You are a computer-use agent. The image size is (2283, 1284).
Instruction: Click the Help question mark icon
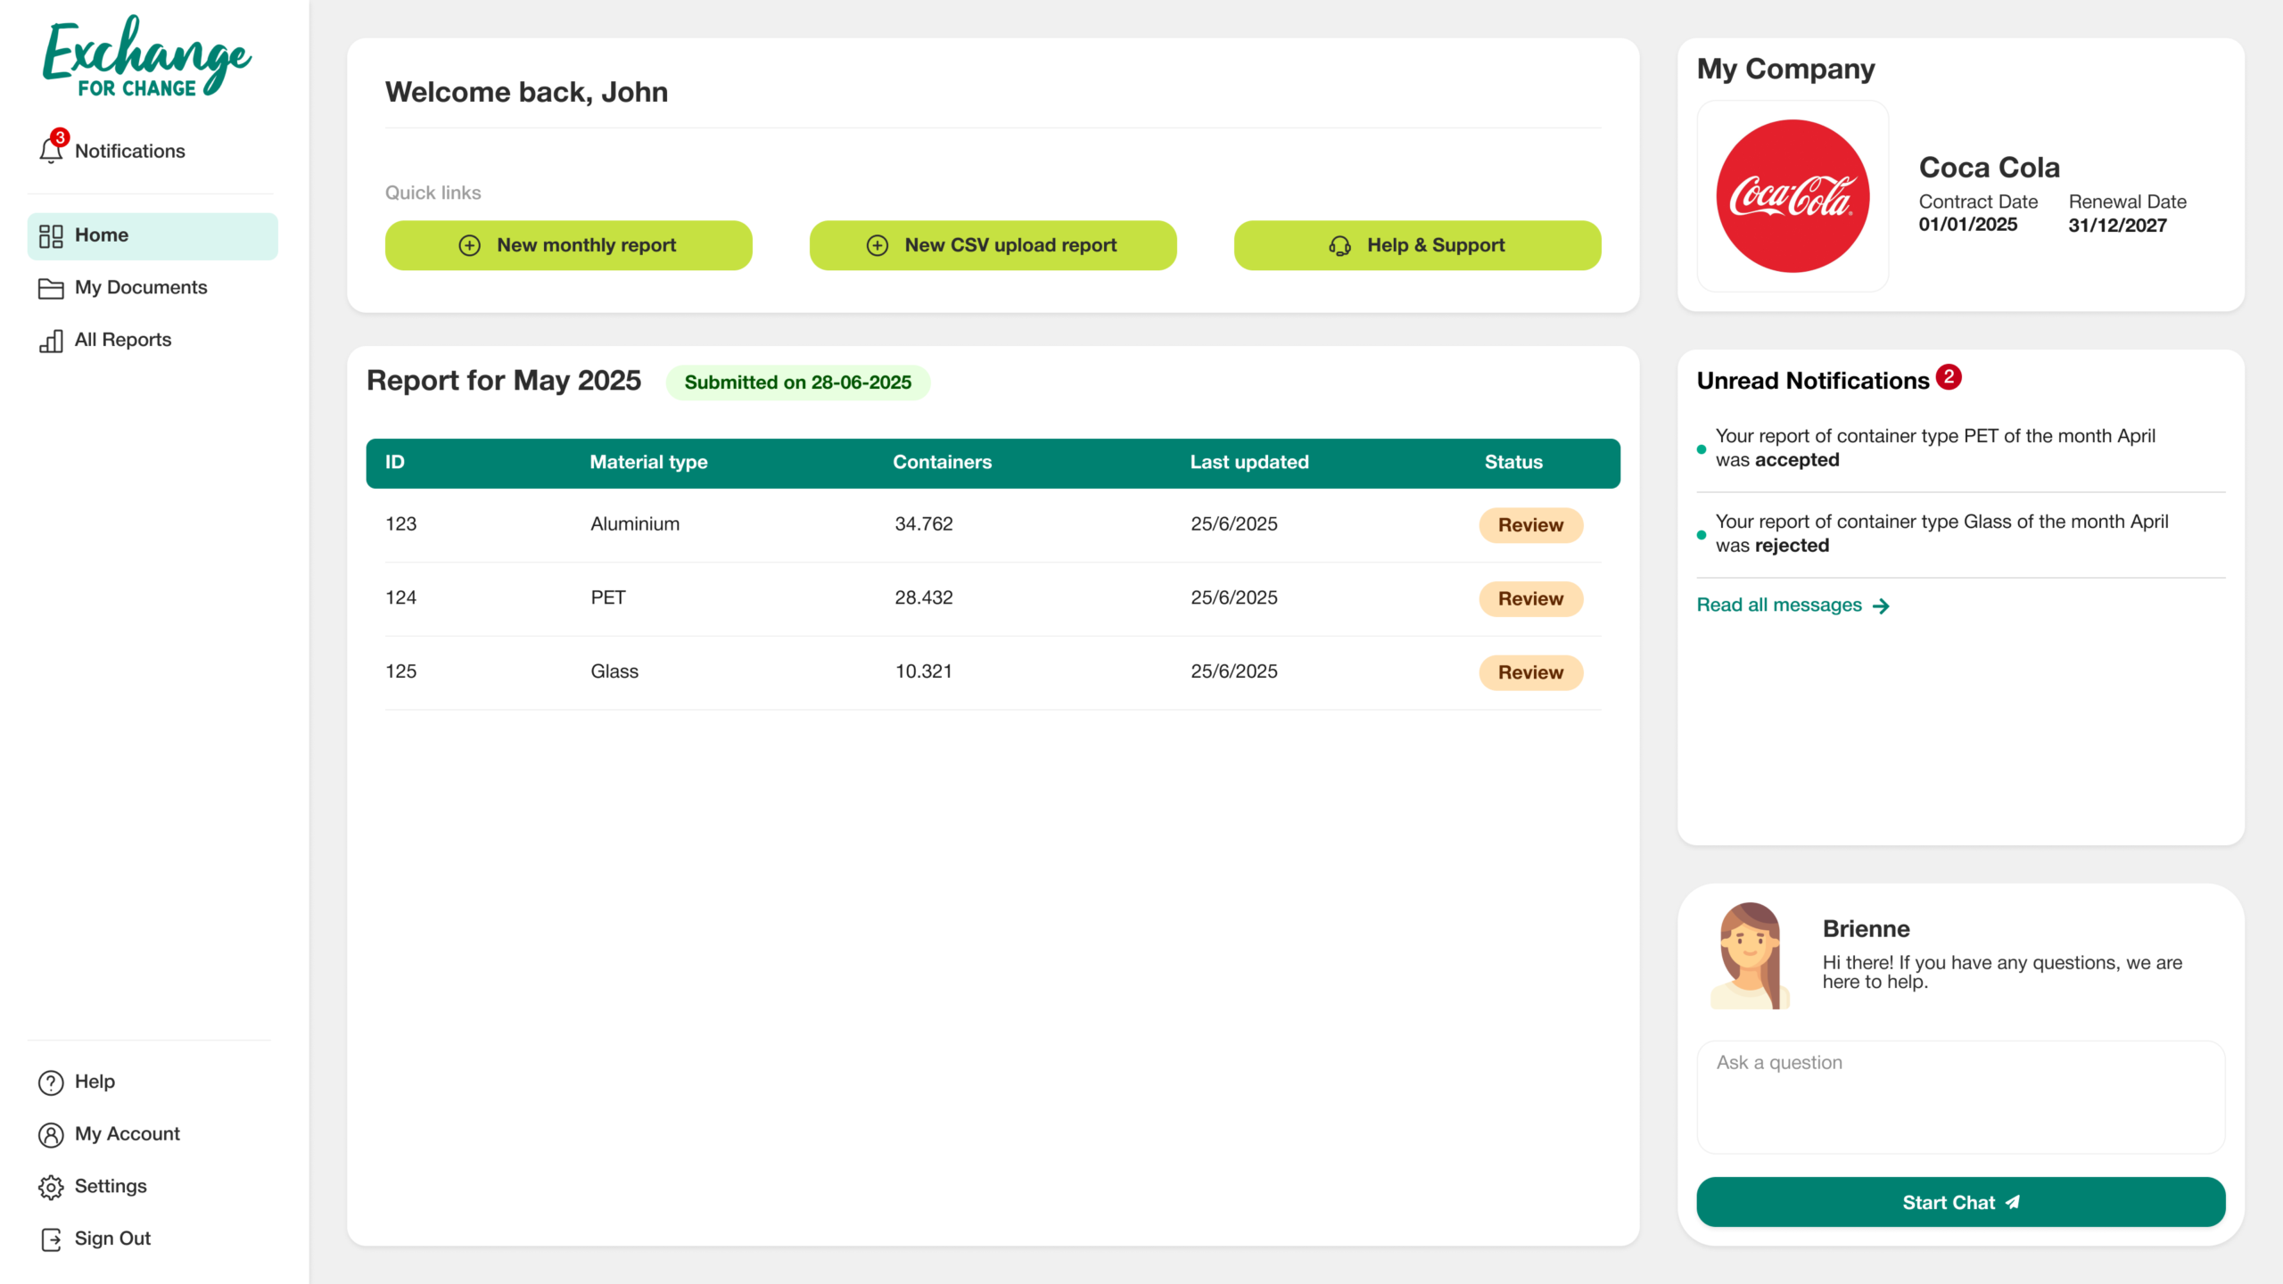(51, 1082)
